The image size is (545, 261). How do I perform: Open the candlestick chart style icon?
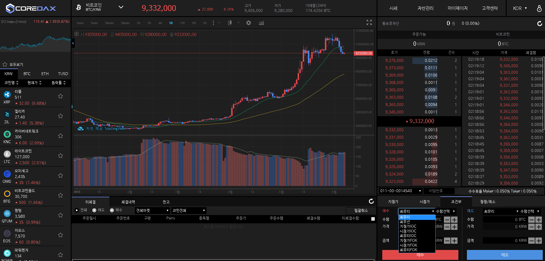click(229, 23)
